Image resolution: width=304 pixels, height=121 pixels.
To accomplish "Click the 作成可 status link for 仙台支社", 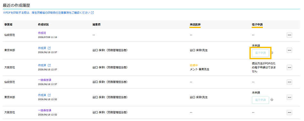I will pos(42,33).
